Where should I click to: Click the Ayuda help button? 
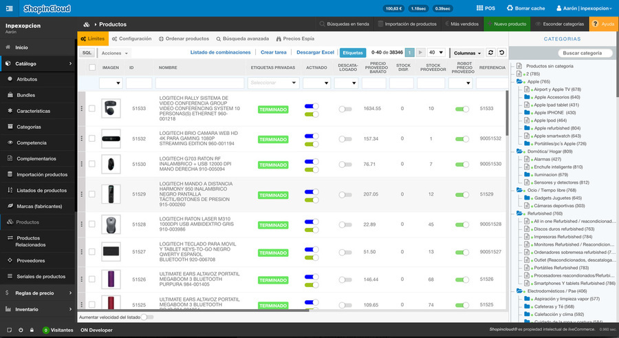pos(604,24)
